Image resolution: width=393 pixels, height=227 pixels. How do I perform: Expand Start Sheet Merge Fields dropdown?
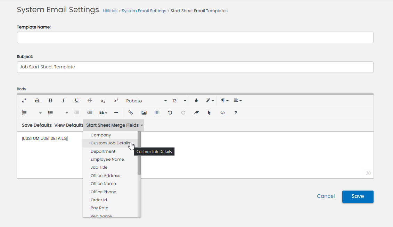click(114, 125)
